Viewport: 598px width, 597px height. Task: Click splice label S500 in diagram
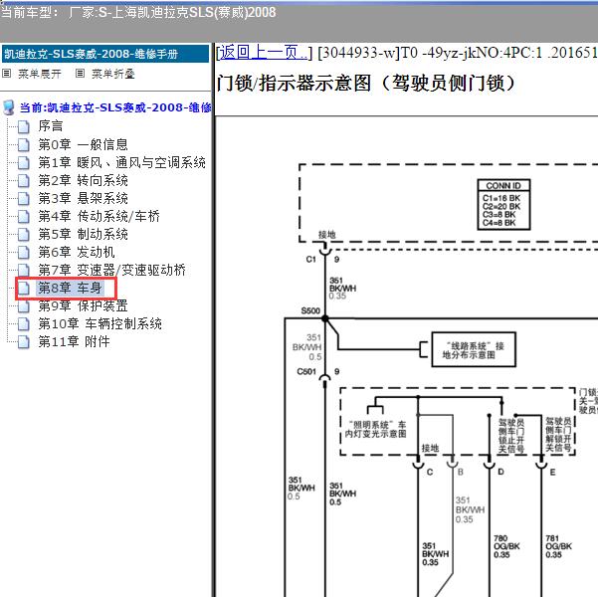click(310, 310)
